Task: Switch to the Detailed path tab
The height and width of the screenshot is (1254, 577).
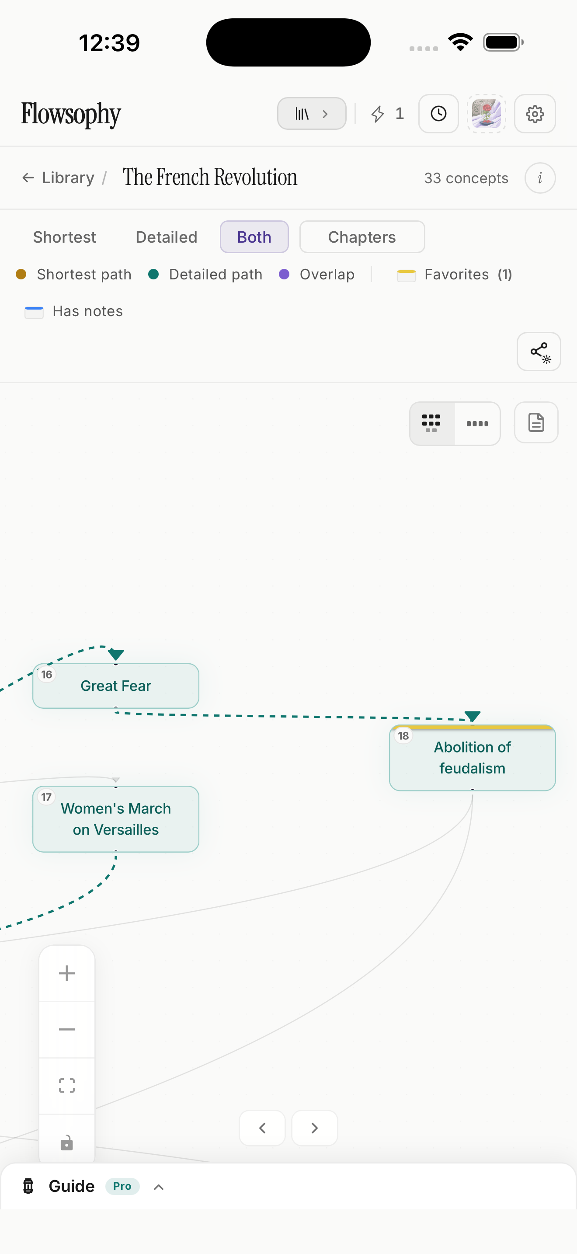Action: click(167, 237)
